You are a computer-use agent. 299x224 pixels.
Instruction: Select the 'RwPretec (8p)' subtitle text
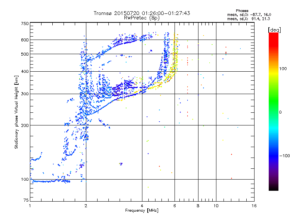pos(142,18)
